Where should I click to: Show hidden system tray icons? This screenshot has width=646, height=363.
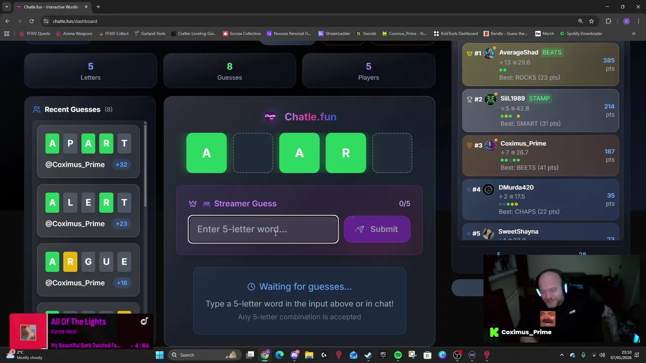click(x=562, y=355)
